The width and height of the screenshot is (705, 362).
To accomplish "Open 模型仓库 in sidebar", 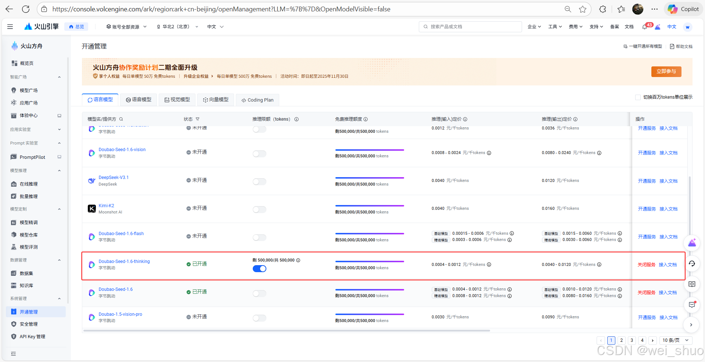I will coord(29,235).
